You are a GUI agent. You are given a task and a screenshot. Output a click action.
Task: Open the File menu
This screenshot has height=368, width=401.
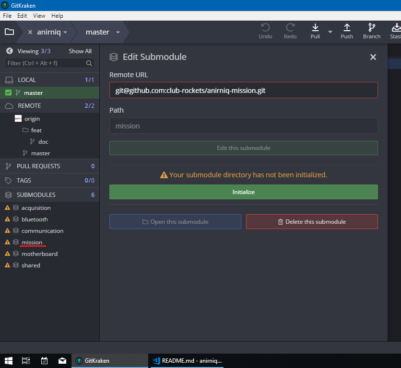click(x=7, y=16)
